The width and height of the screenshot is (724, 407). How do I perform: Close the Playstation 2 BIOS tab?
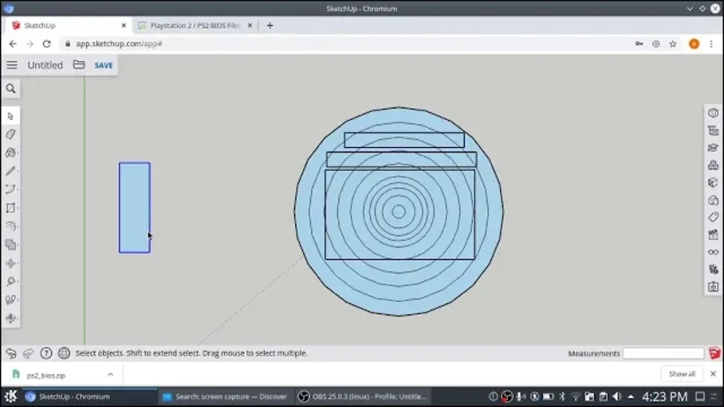pyautogui.click(x=250, y=25)
